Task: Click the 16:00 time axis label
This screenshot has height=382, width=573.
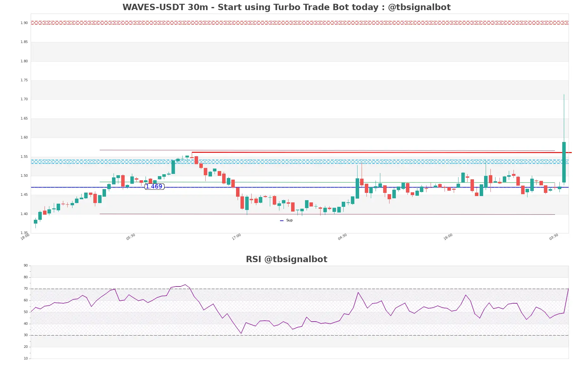Action: click(x=448, y=237)
